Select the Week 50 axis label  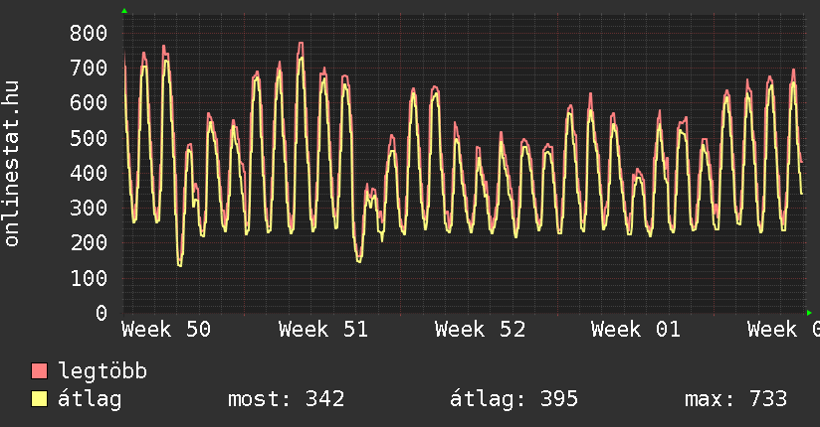[x=167, y=330]
